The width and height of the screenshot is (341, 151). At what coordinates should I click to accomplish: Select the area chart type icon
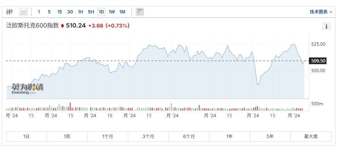tap(23, 12)
